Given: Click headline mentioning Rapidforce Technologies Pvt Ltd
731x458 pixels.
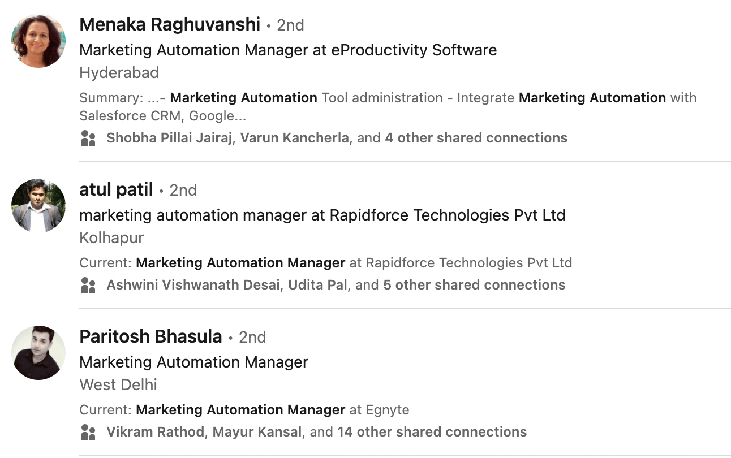Looking at the screenshot, I should 322,215.
